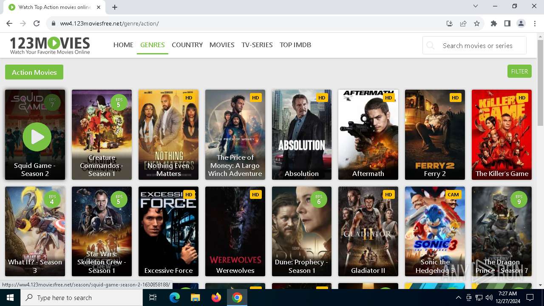The image size is (544, 306).
Task: Open Windows Start menu
Action: click(10, 297)
